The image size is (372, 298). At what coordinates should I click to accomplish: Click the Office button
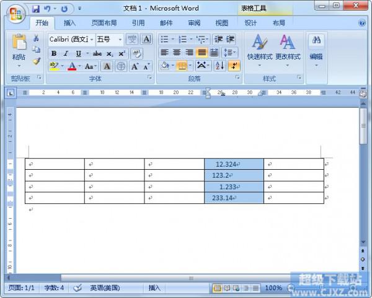pyautogui.click(x=16, y=14)
